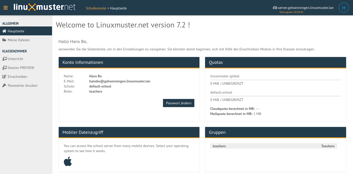Toggle the hamburger sidebar menu
Viewport: 353px width, 174px height.
point(6,8)
